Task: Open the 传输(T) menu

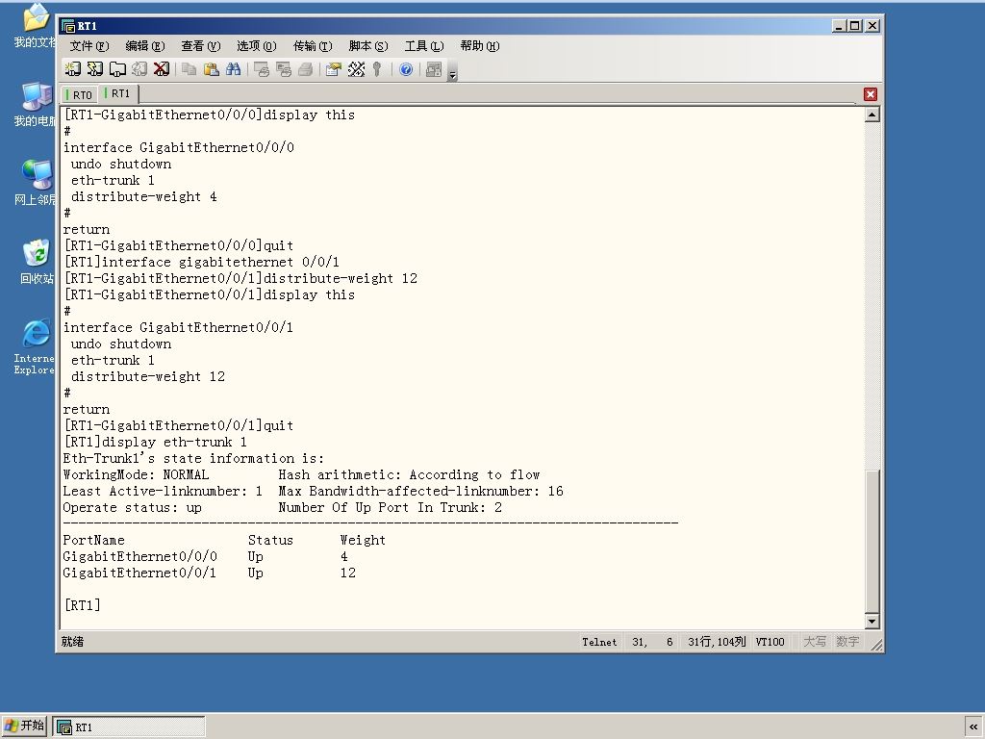Action: click(313, 46)
